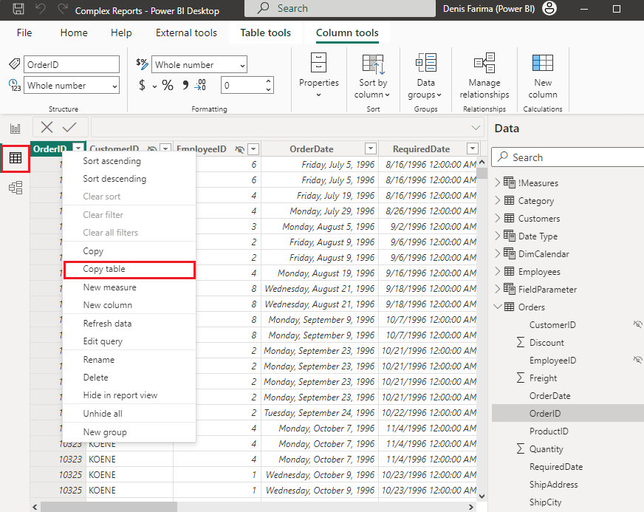Cancel formula with the X button
The height and width of the screenshot is (512, 644).
point(47,127)
